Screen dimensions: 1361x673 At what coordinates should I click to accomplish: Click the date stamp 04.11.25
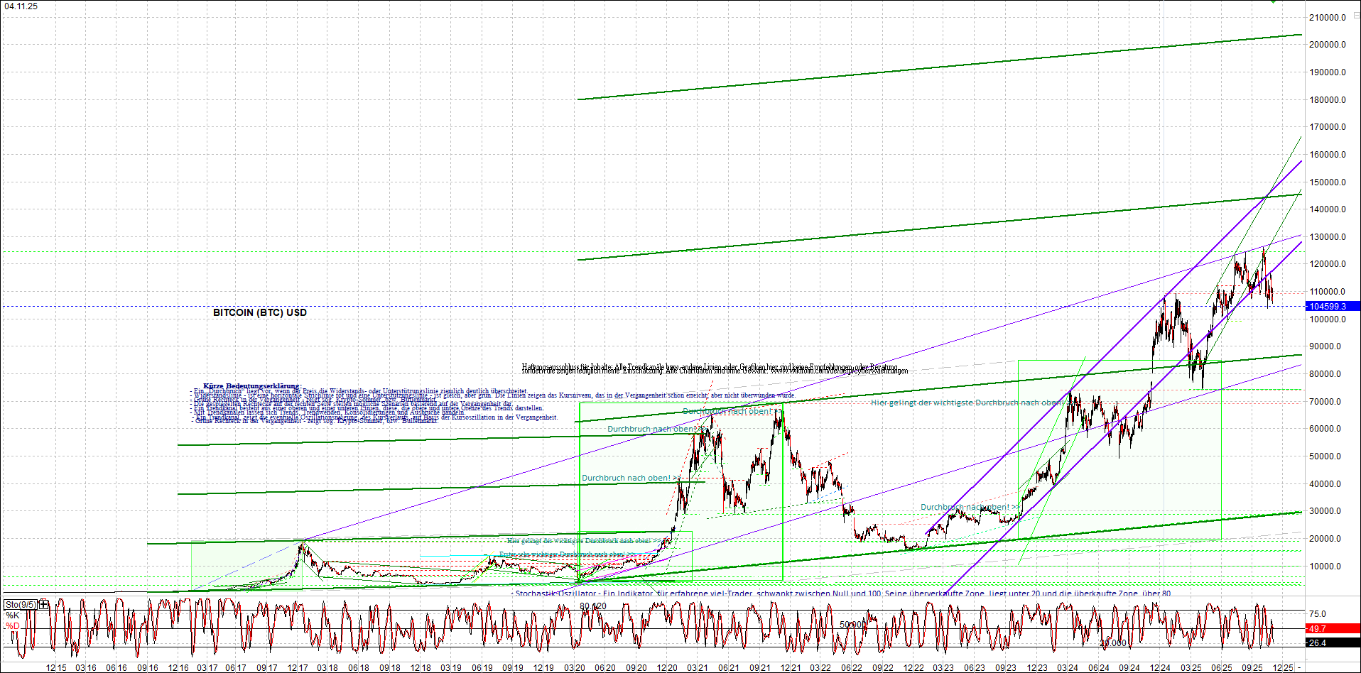click(x=22, y=6)
